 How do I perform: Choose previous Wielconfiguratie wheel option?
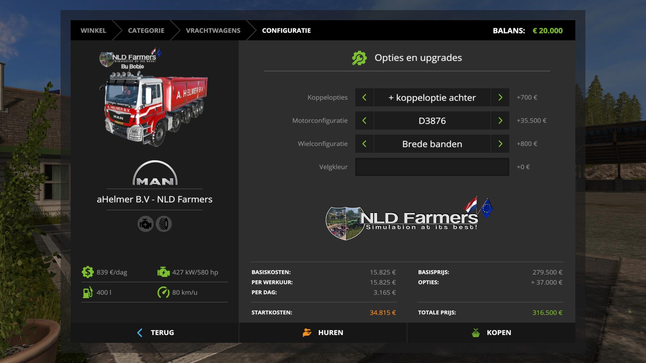[x=364, y=144]
